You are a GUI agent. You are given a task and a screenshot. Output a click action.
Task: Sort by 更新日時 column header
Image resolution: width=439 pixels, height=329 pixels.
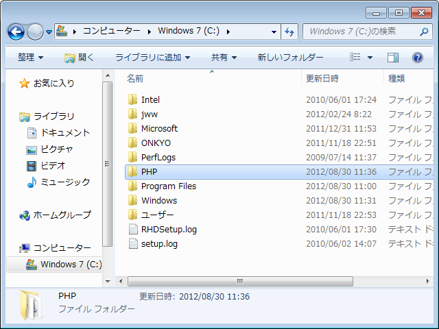coord(322,79)
